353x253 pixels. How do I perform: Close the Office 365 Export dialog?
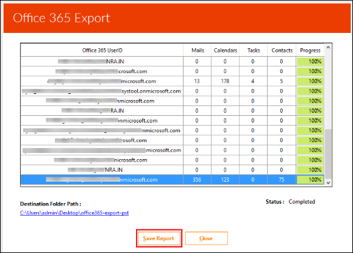(x=206, y=238)
